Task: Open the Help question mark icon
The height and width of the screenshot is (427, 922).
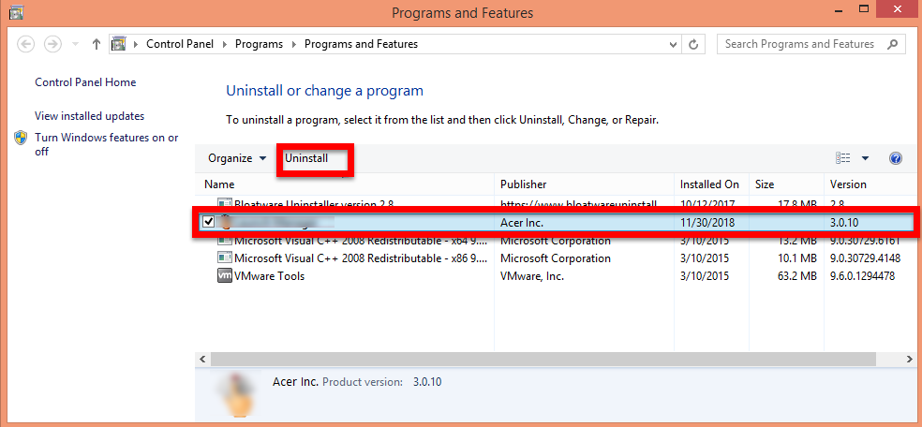Action: click(x=895, y=158)
